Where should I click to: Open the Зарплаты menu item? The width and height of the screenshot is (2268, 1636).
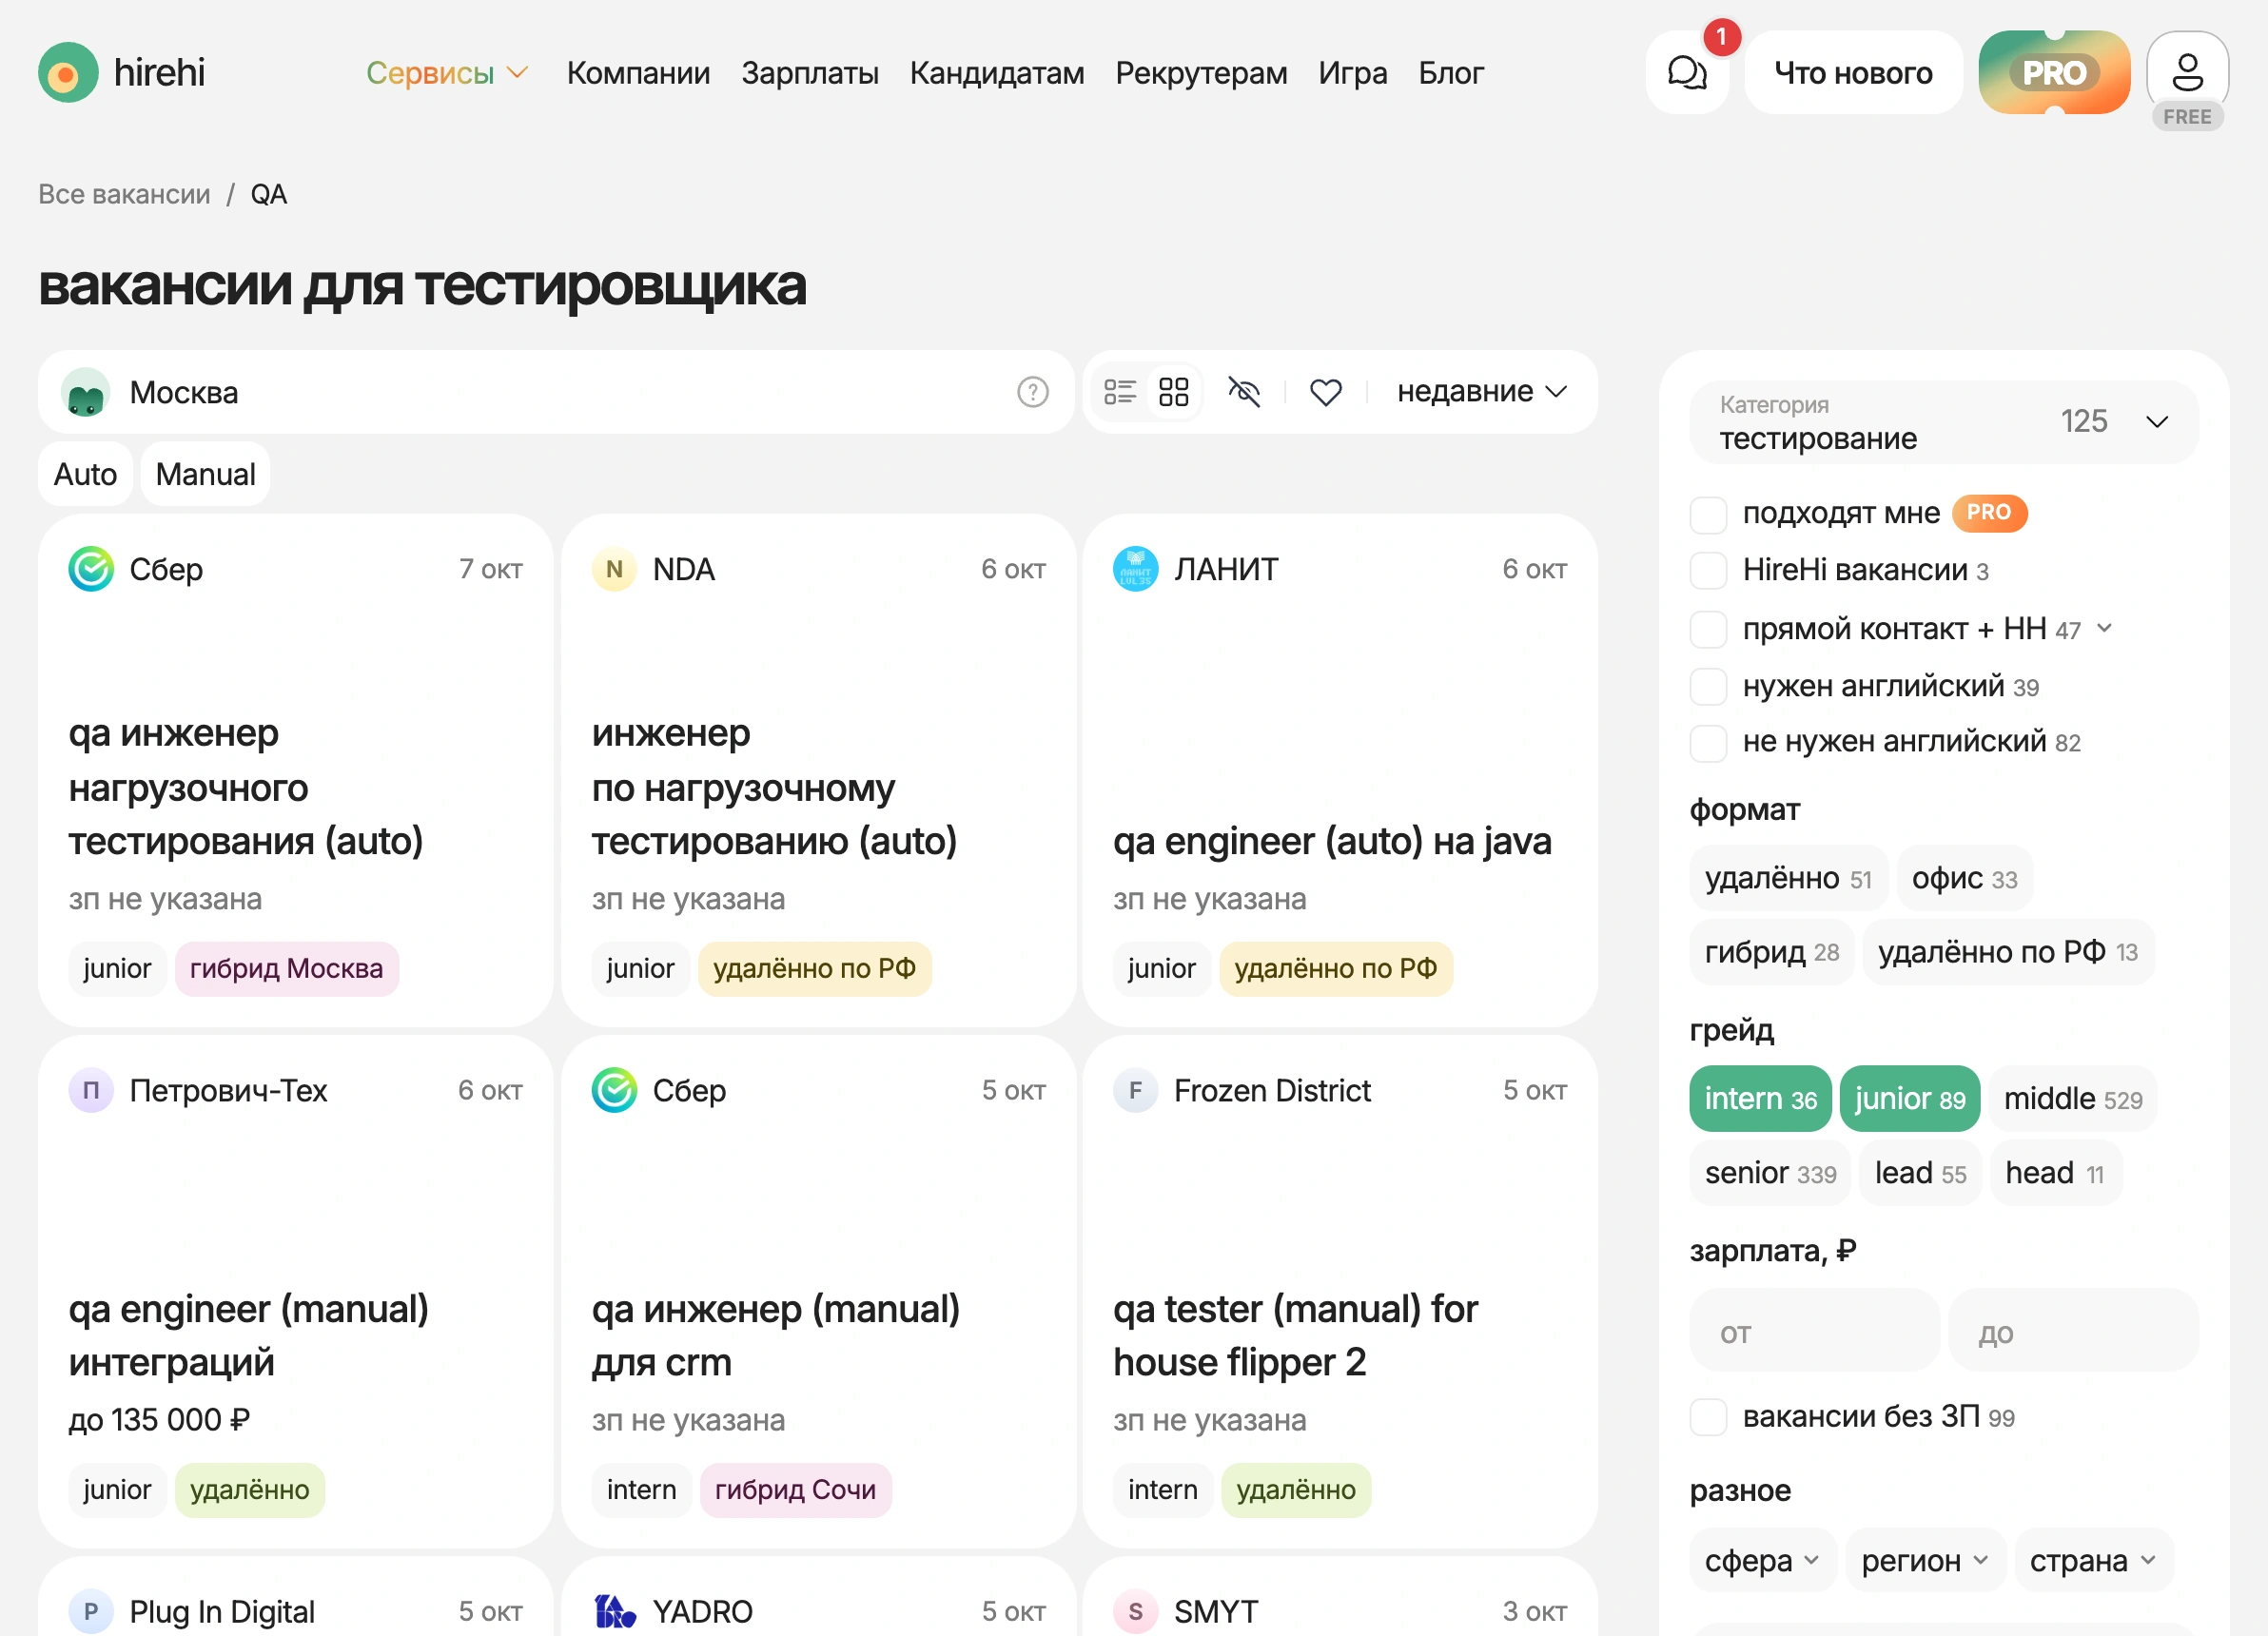[x=809, y=72]
